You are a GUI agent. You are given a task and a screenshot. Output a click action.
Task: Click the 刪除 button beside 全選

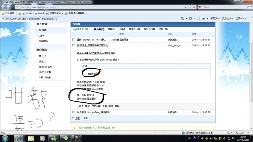point(86,118)
